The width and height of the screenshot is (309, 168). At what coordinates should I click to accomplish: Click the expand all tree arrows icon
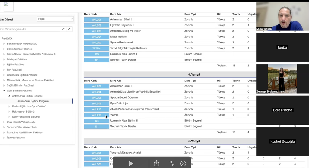(63, 29)
